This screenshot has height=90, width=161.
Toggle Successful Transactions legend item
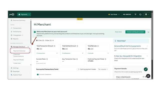pos(44,75)
